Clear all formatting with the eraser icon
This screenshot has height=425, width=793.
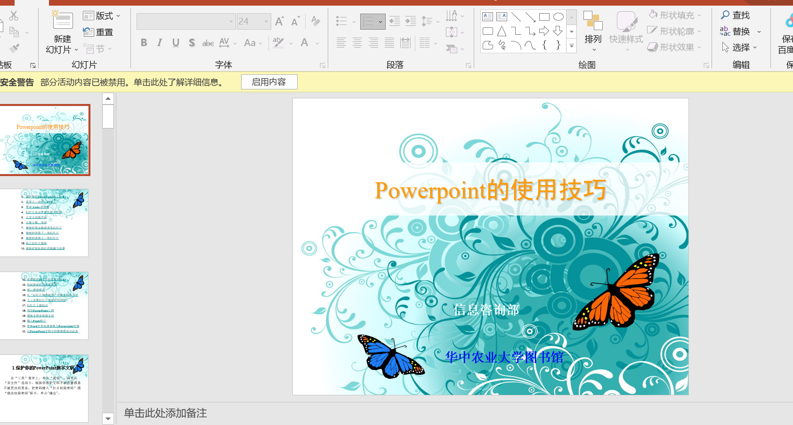coord(316,21)
